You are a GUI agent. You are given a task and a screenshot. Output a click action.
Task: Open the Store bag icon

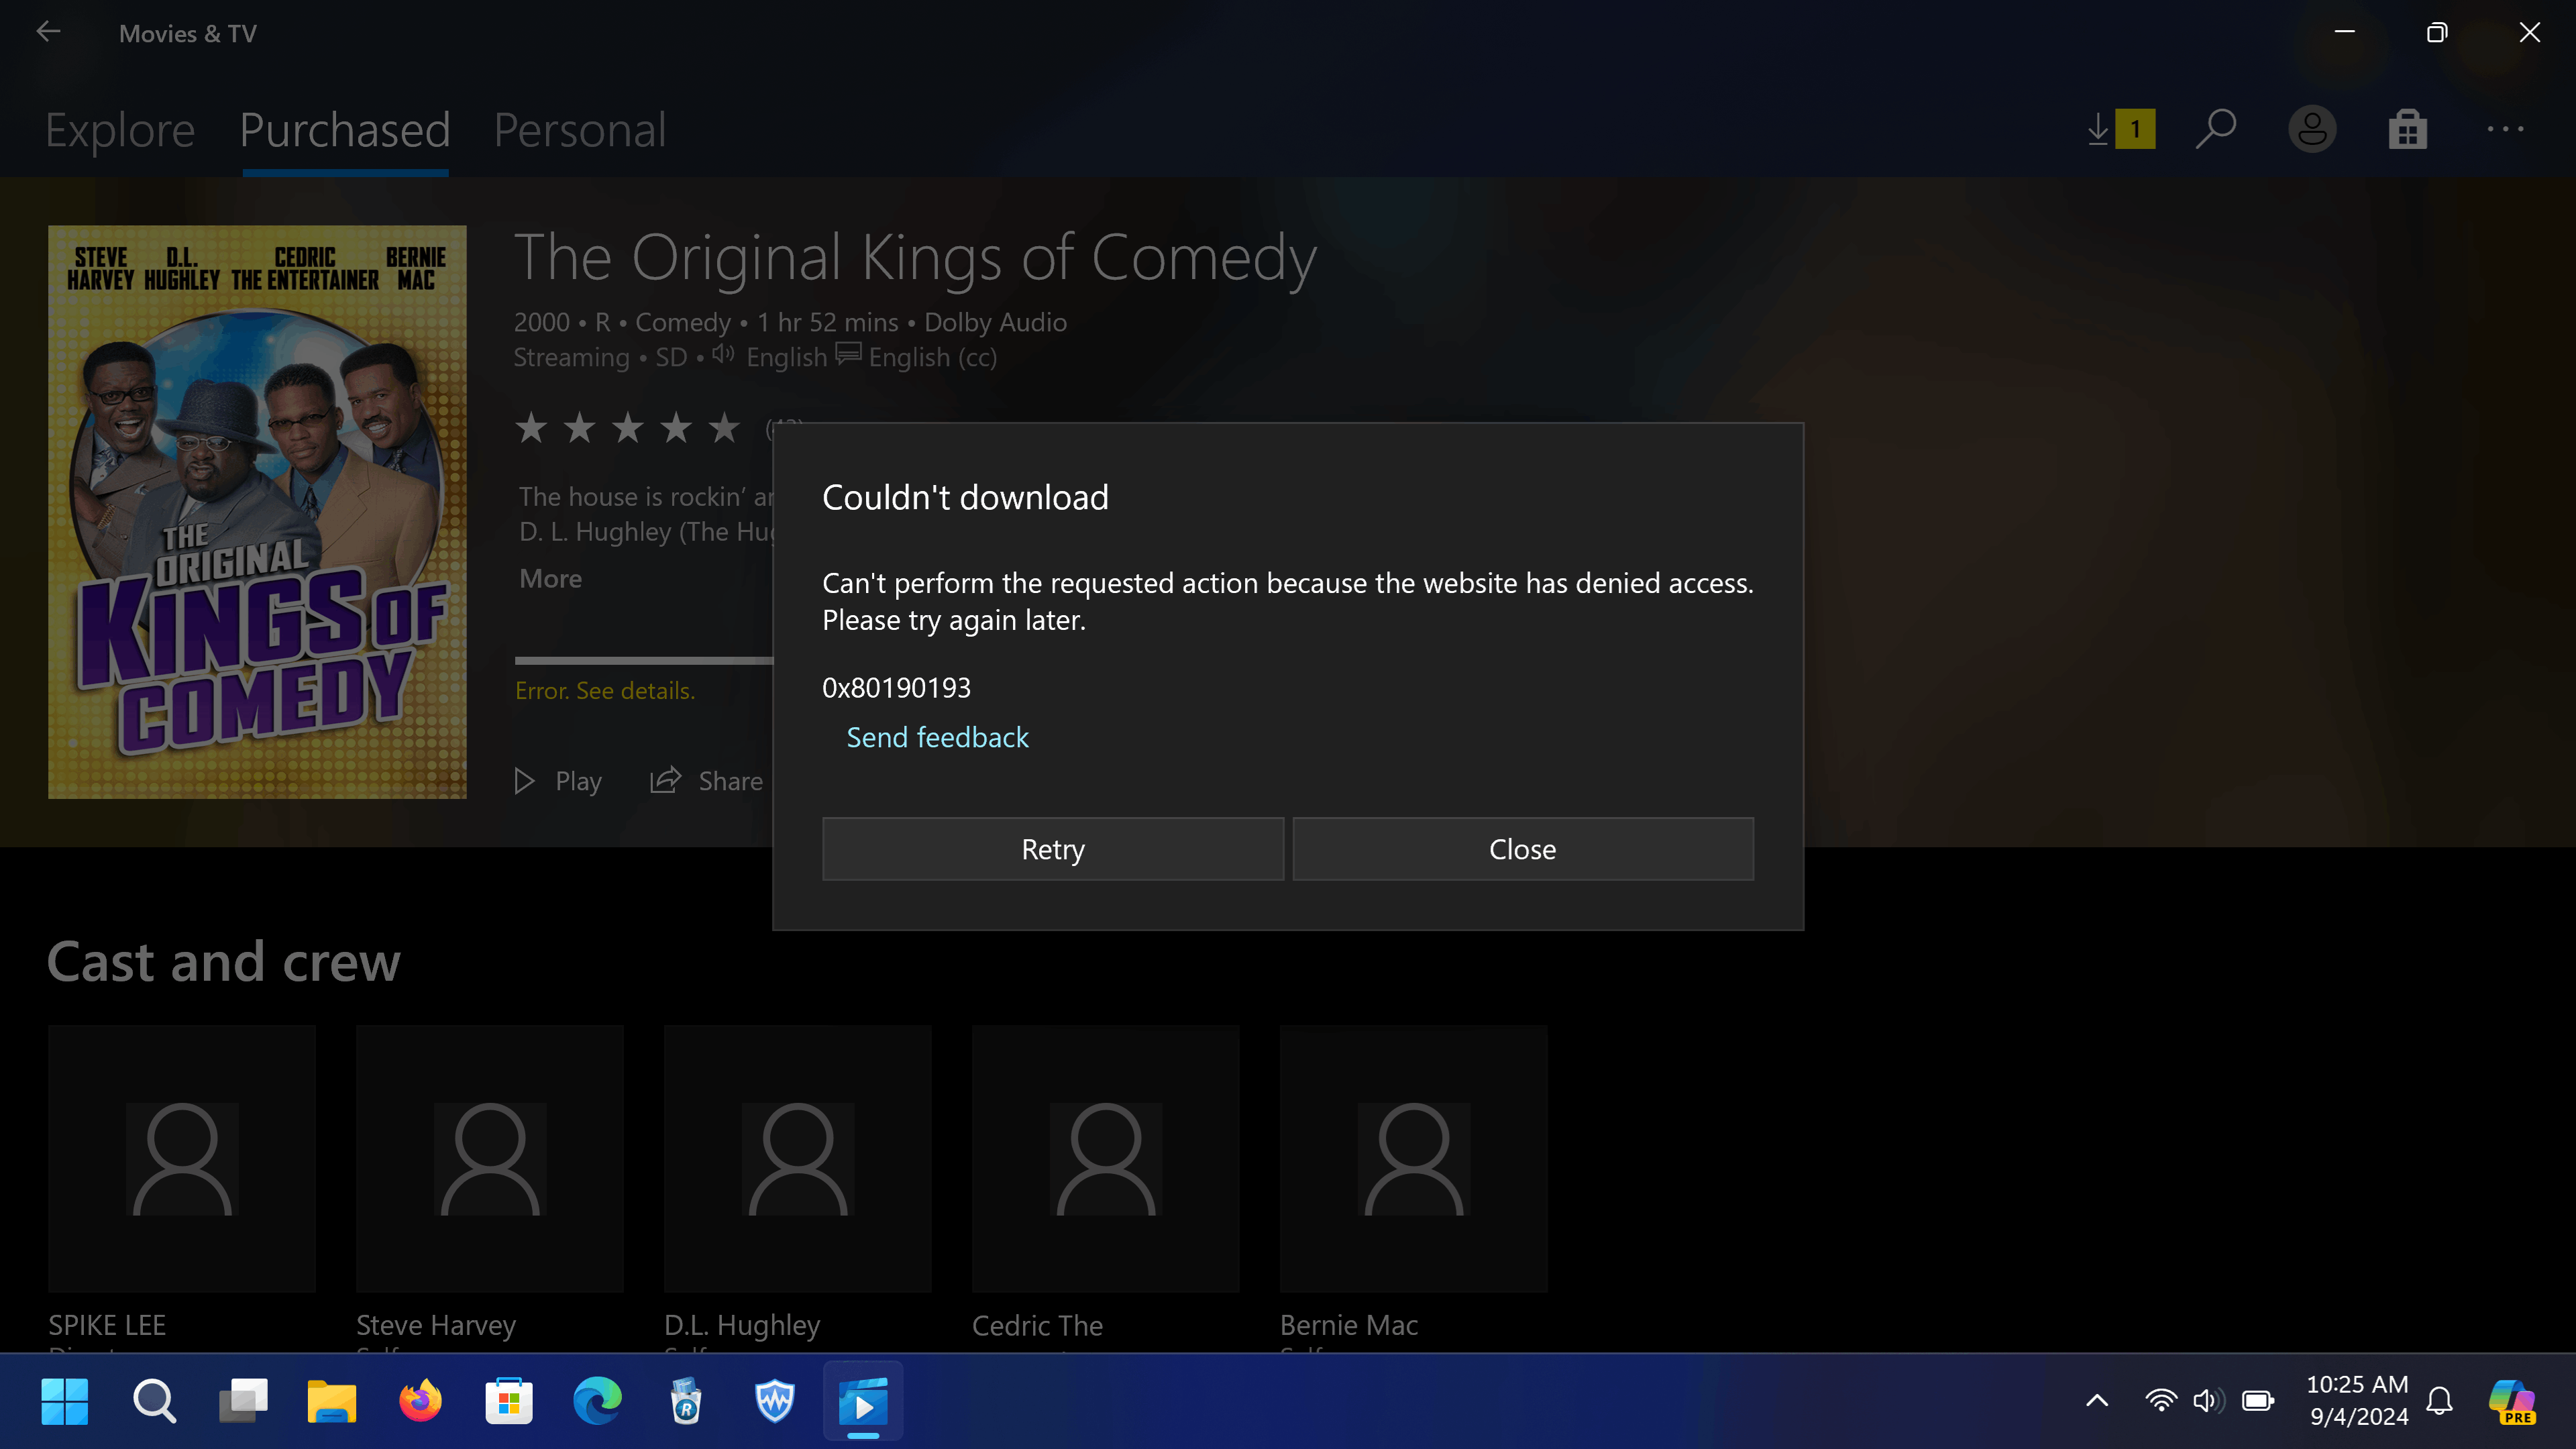point(2407,129)
